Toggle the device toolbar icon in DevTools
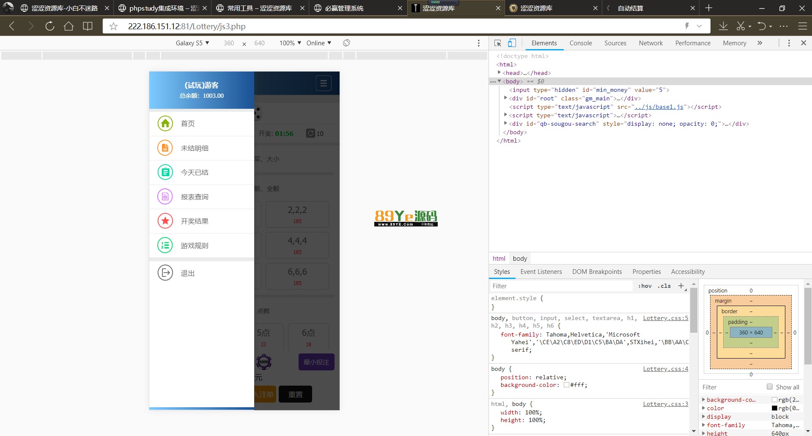Screen dimensions: 812x436 point(512,43)
